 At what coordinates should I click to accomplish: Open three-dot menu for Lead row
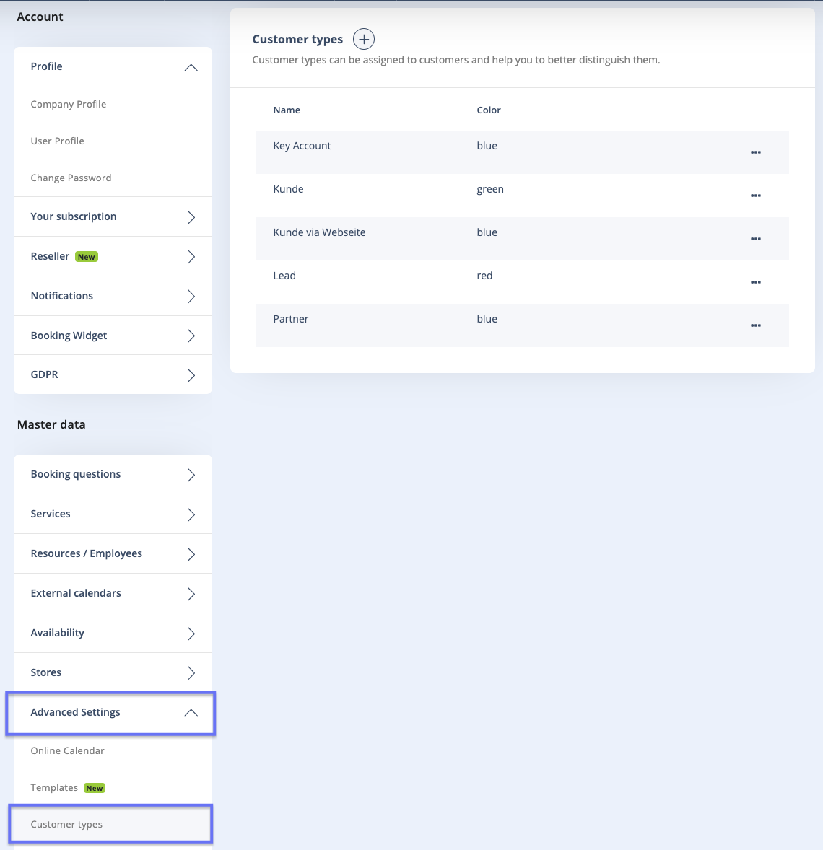coord(755,282)
